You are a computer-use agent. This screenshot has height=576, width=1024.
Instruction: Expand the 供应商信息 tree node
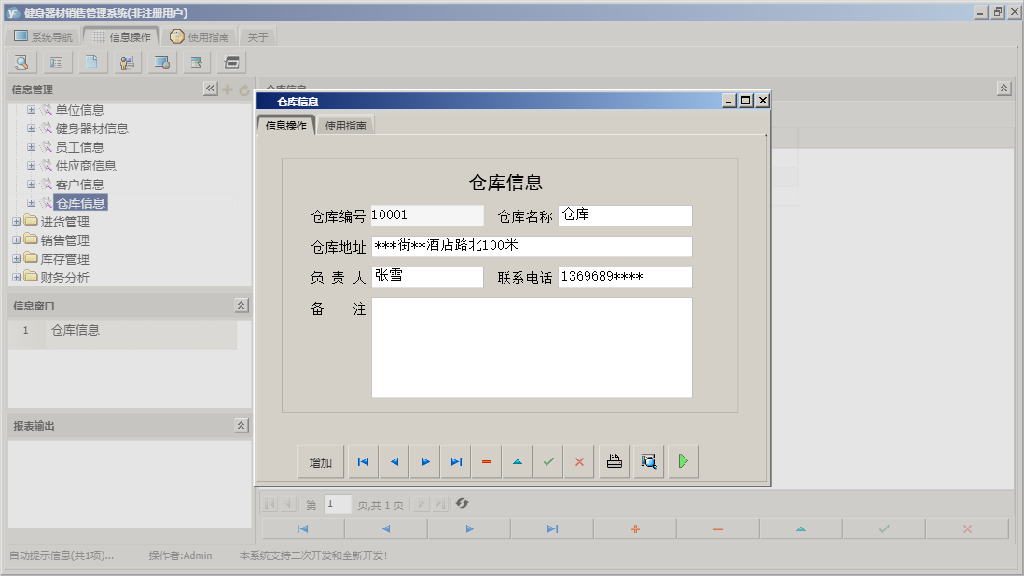point(31,166)
